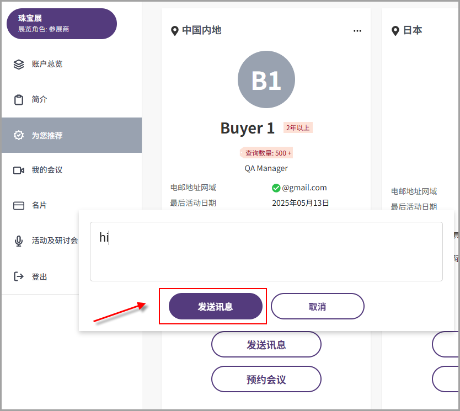Open the three-dot menu on 中国内地 card
Screen dimensions: 460x411
click(x=357, y=31)
